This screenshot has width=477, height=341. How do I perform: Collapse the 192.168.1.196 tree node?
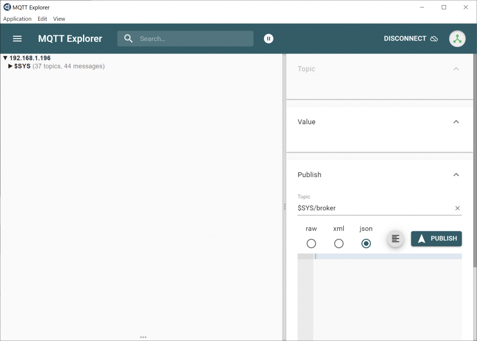(5, 58)
